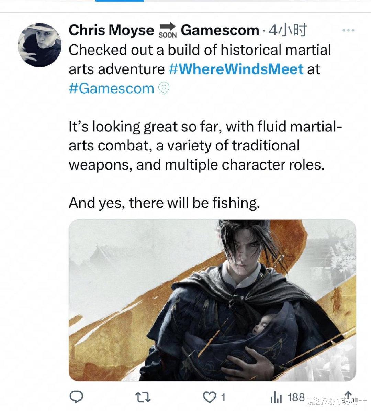
Task: Follow the #Gamescom hashtag link
Action: pos(112,88)
